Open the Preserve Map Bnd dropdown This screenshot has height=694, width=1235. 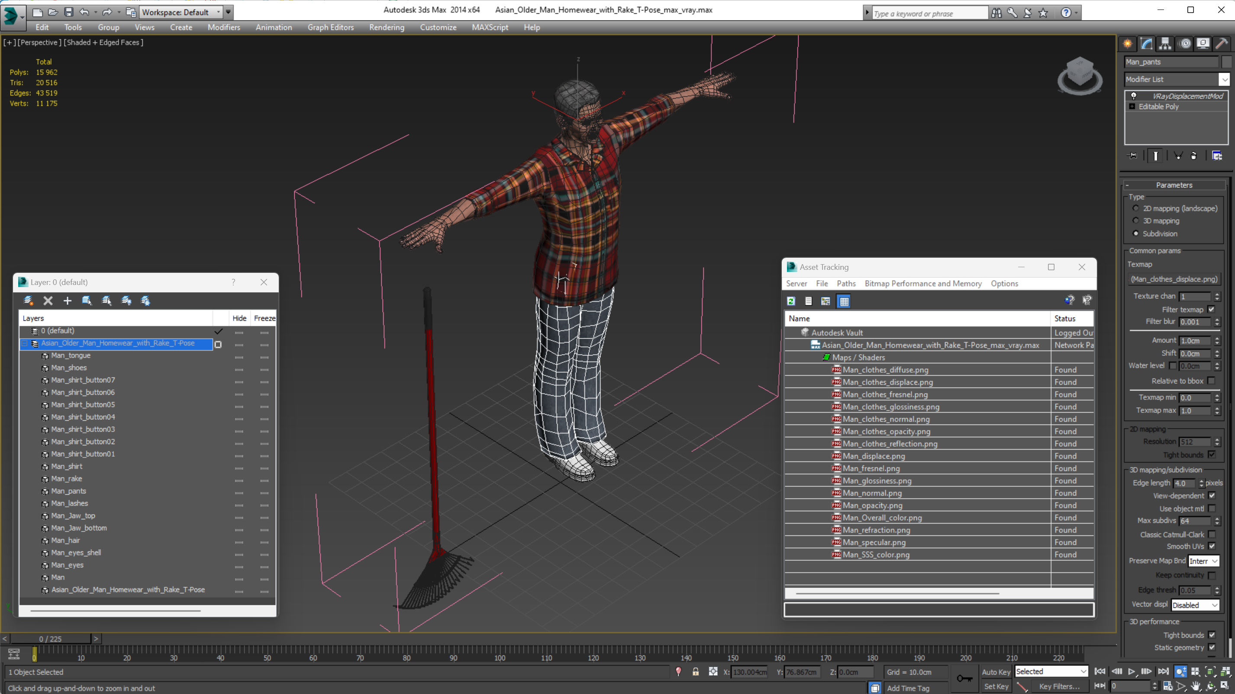(1203, 561)
